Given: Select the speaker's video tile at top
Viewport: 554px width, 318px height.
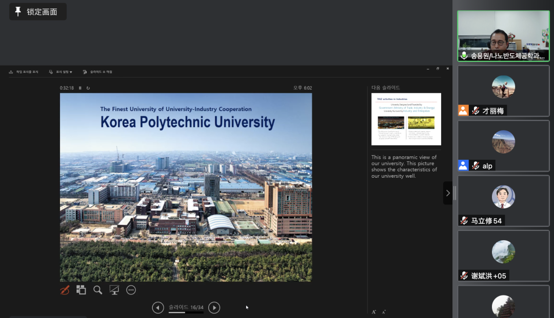Looking at the screenshot, I should click(503, 36).
